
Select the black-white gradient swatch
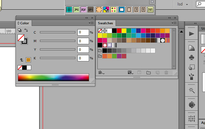114,45
